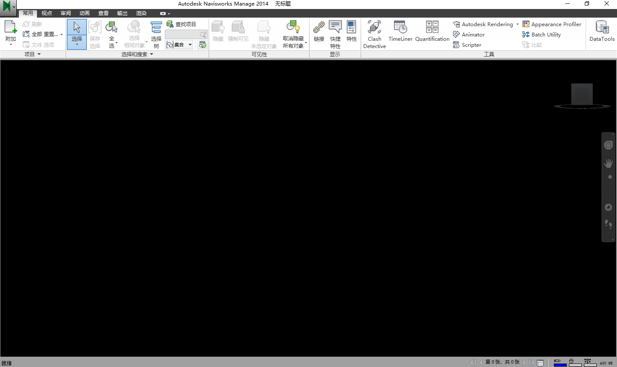Screen dimensions: 617x367
Task: Select the Pan hand on the navigation bar
Action: [608, 163]
